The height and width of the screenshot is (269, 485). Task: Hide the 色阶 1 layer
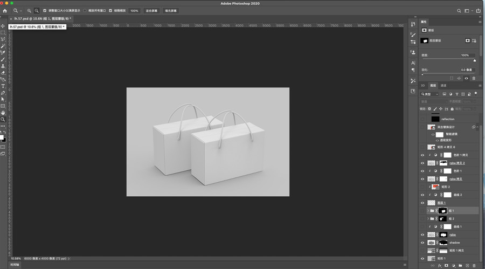point(422,171)
